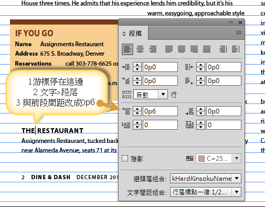Select the align right paragraph icon

(153, 49)
